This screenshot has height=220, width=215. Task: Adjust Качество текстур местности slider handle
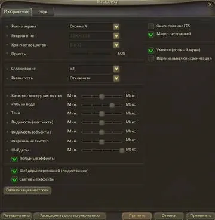[102, 97]
